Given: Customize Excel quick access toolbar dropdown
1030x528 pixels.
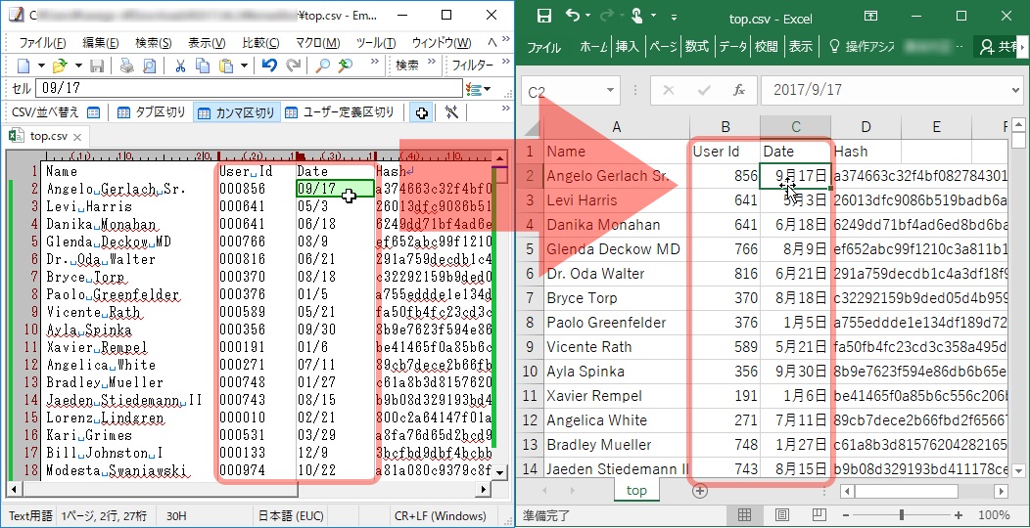Looking at the screenshot, I should 674,17.
